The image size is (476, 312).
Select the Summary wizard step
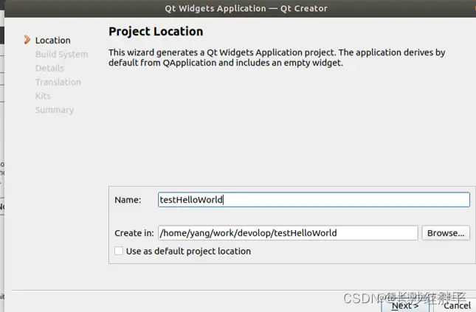tap(55, 110)
